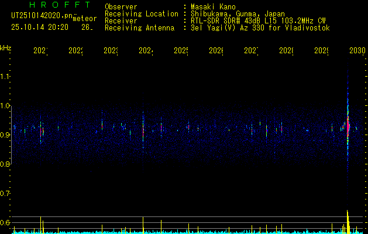Select the receiver value RTL-SDR SDR# 43dB L15 103.2MHz CW
The height and width of the screenshot is (234, 368).
pyautogui.click(x=258, y=21)
